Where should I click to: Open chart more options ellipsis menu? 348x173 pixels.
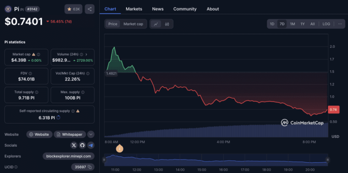[340, 24]
